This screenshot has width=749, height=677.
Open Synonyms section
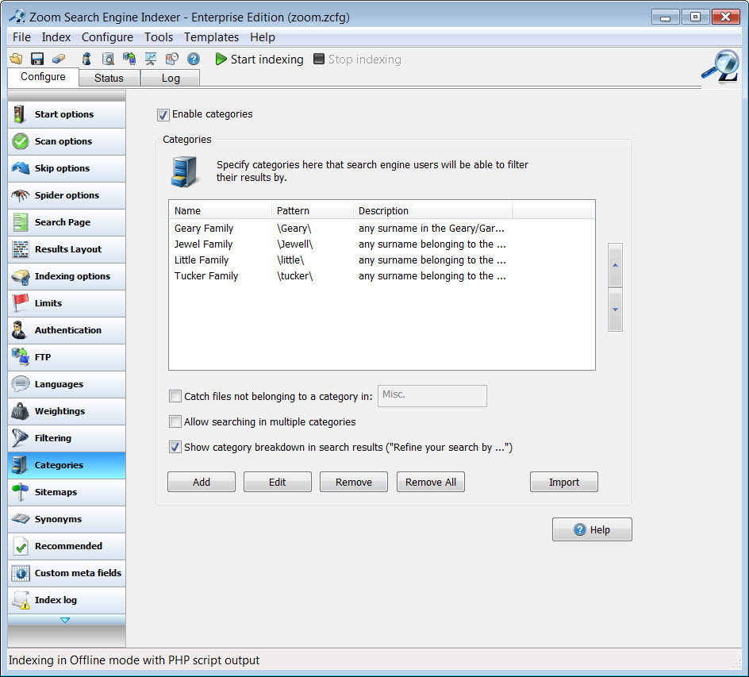tap(67, 519)
